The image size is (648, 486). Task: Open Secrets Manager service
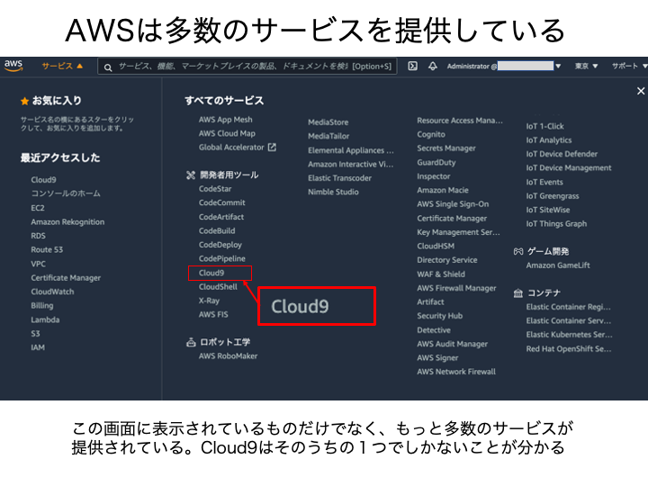pos(446,148)
